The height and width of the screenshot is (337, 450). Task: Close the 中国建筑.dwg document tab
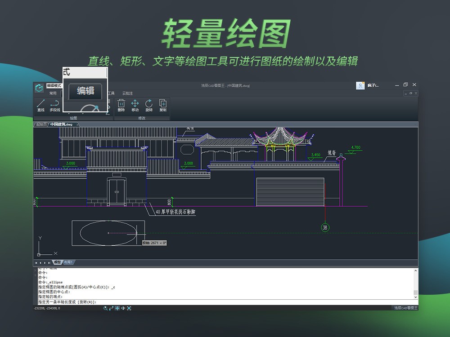77,124
